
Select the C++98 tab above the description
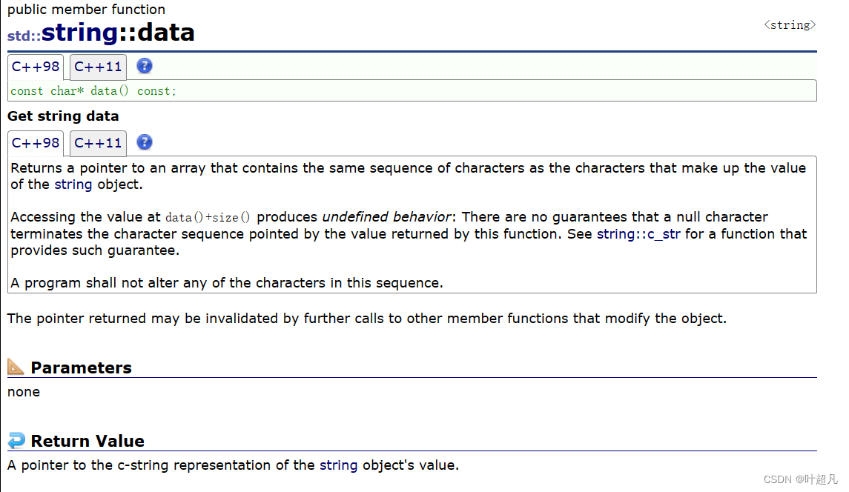36,143
